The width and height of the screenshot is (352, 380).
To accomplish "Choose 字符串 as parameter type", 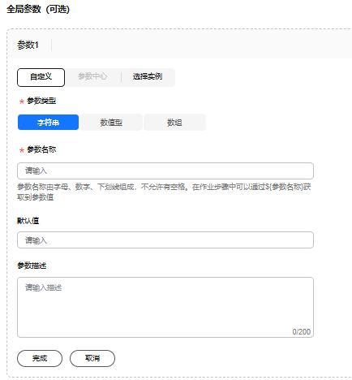I will 48,123.
